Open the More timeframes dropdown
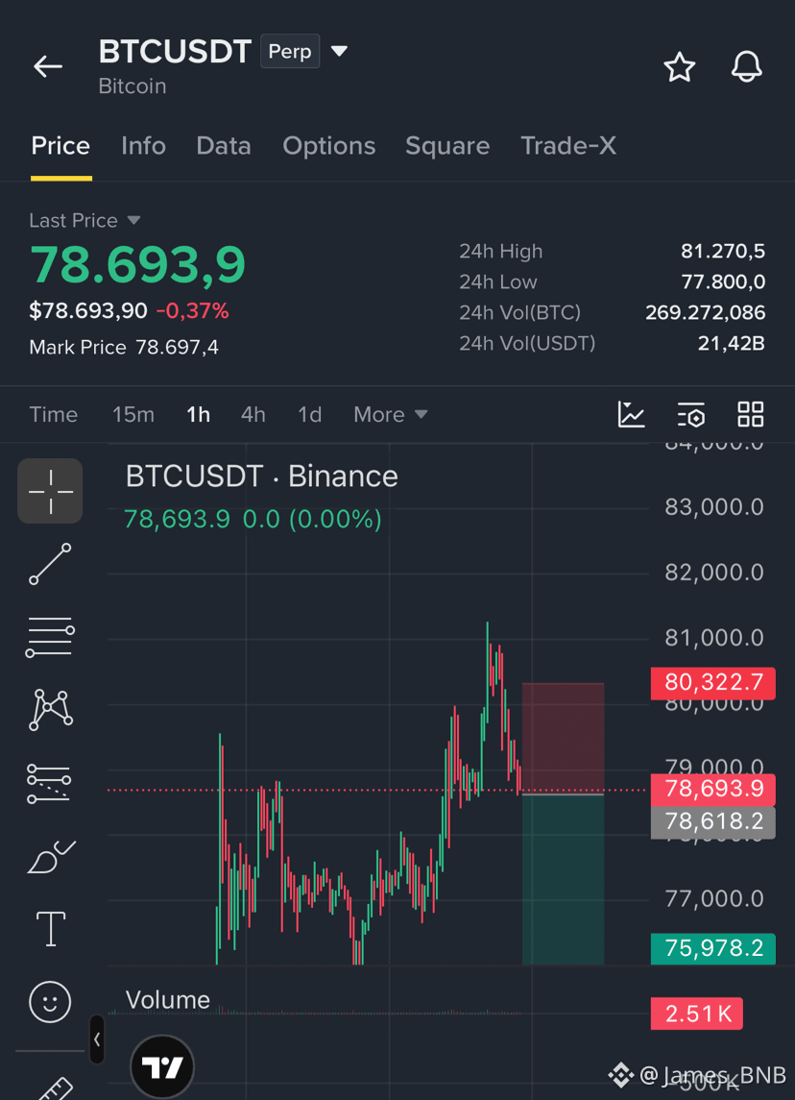Image resolution: width=795 pixels, height=1100 pixels. (391, 415)
